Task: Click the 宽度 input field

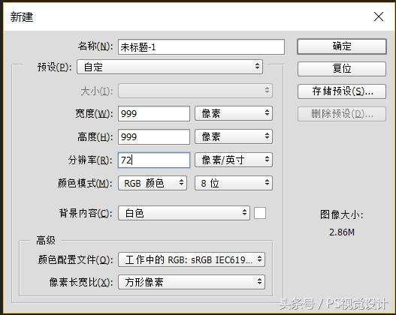Action: (x=154, y=114)
